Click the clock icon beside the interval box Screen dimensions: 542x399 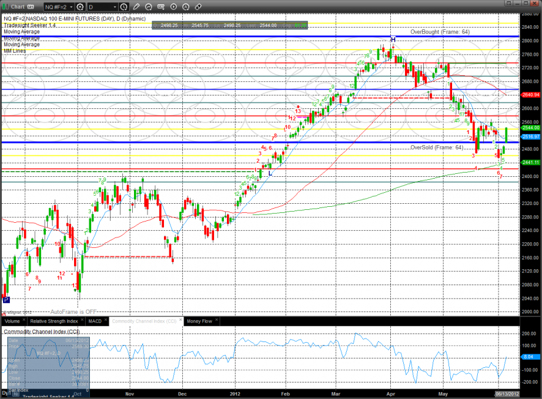point(124,7)
